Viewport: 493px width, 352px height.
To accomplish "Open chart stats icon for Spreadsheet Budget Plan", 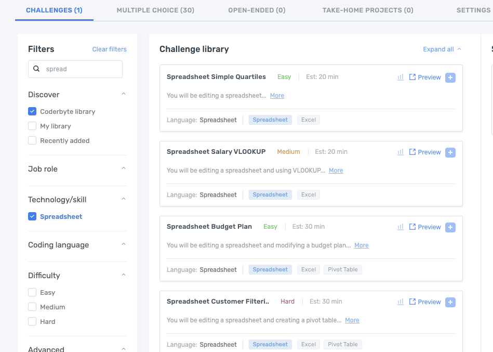I will [x=400, y=227].
